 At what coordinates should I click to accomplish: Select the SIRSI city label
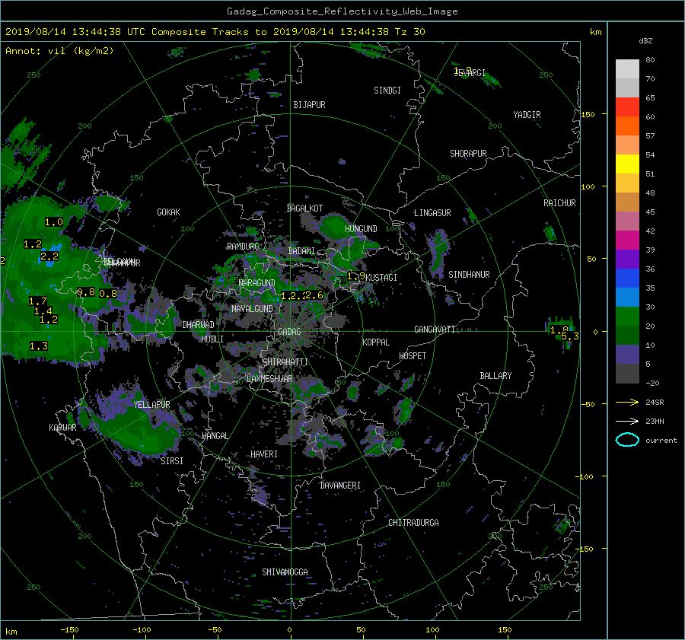(x=172, y=461)
